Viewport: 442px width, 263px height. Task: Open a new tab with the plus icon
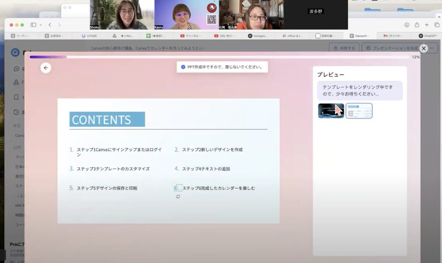427,25
